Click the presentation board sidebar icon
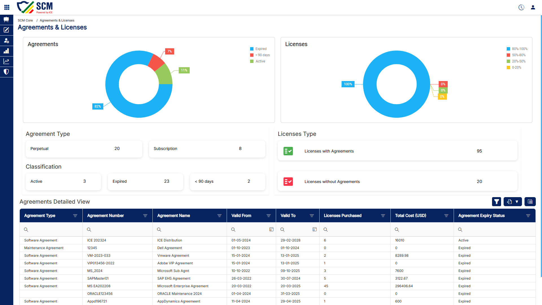The image size is (542, 305). [x=6, y=19]
